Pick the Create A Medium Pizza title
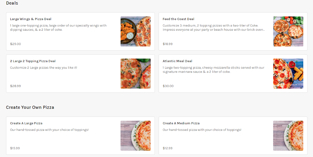The width and height of the screenshot is (313, 157). coord(181,123)
